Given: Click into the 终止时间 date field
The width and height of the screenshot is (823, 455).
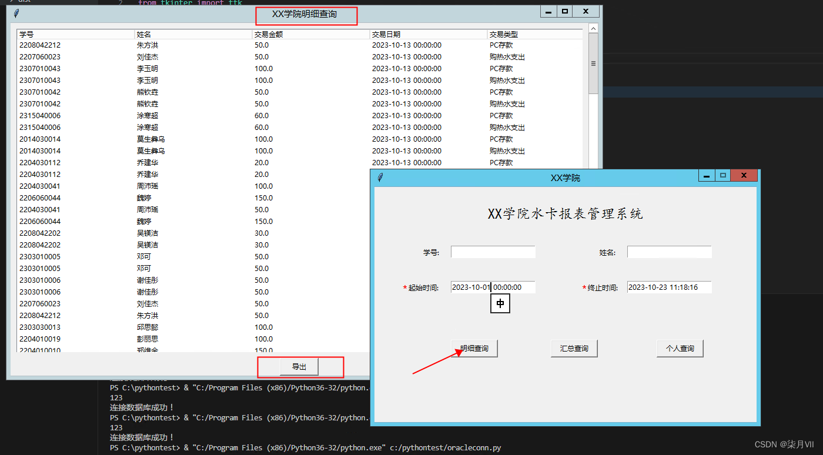Looking at the screenshot, I should pos(670,287).
